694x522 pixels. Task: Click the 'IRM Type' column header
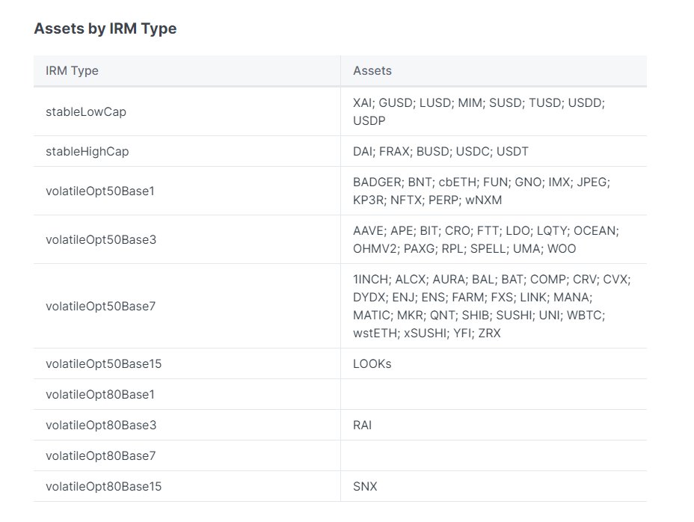click(187, 71)
